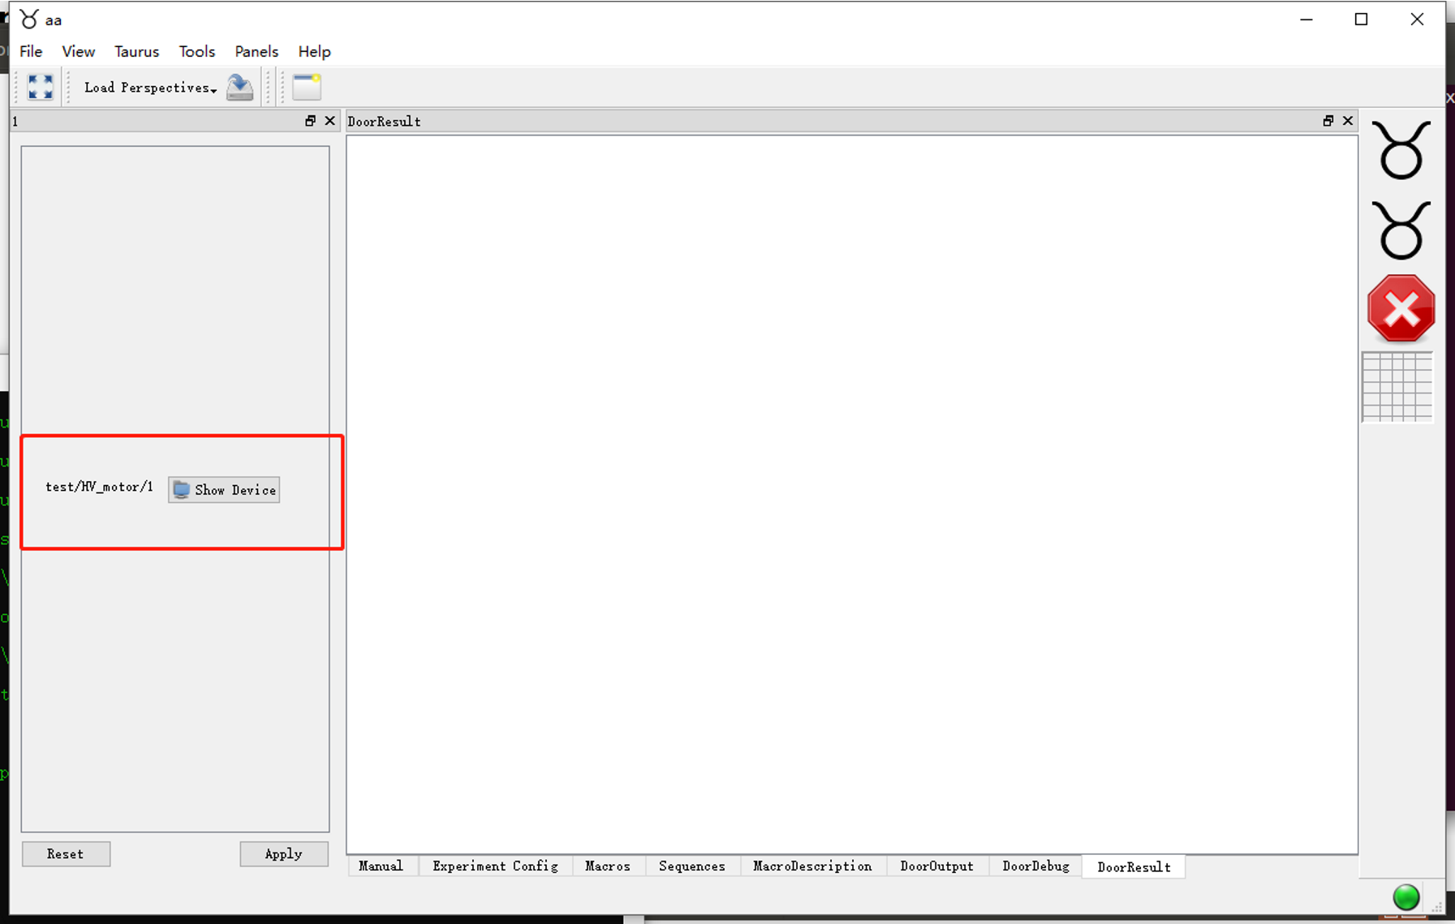The image size is (1455, 924).
Task: Click the green status indicator light
Action: click(x=1405, y=896)
